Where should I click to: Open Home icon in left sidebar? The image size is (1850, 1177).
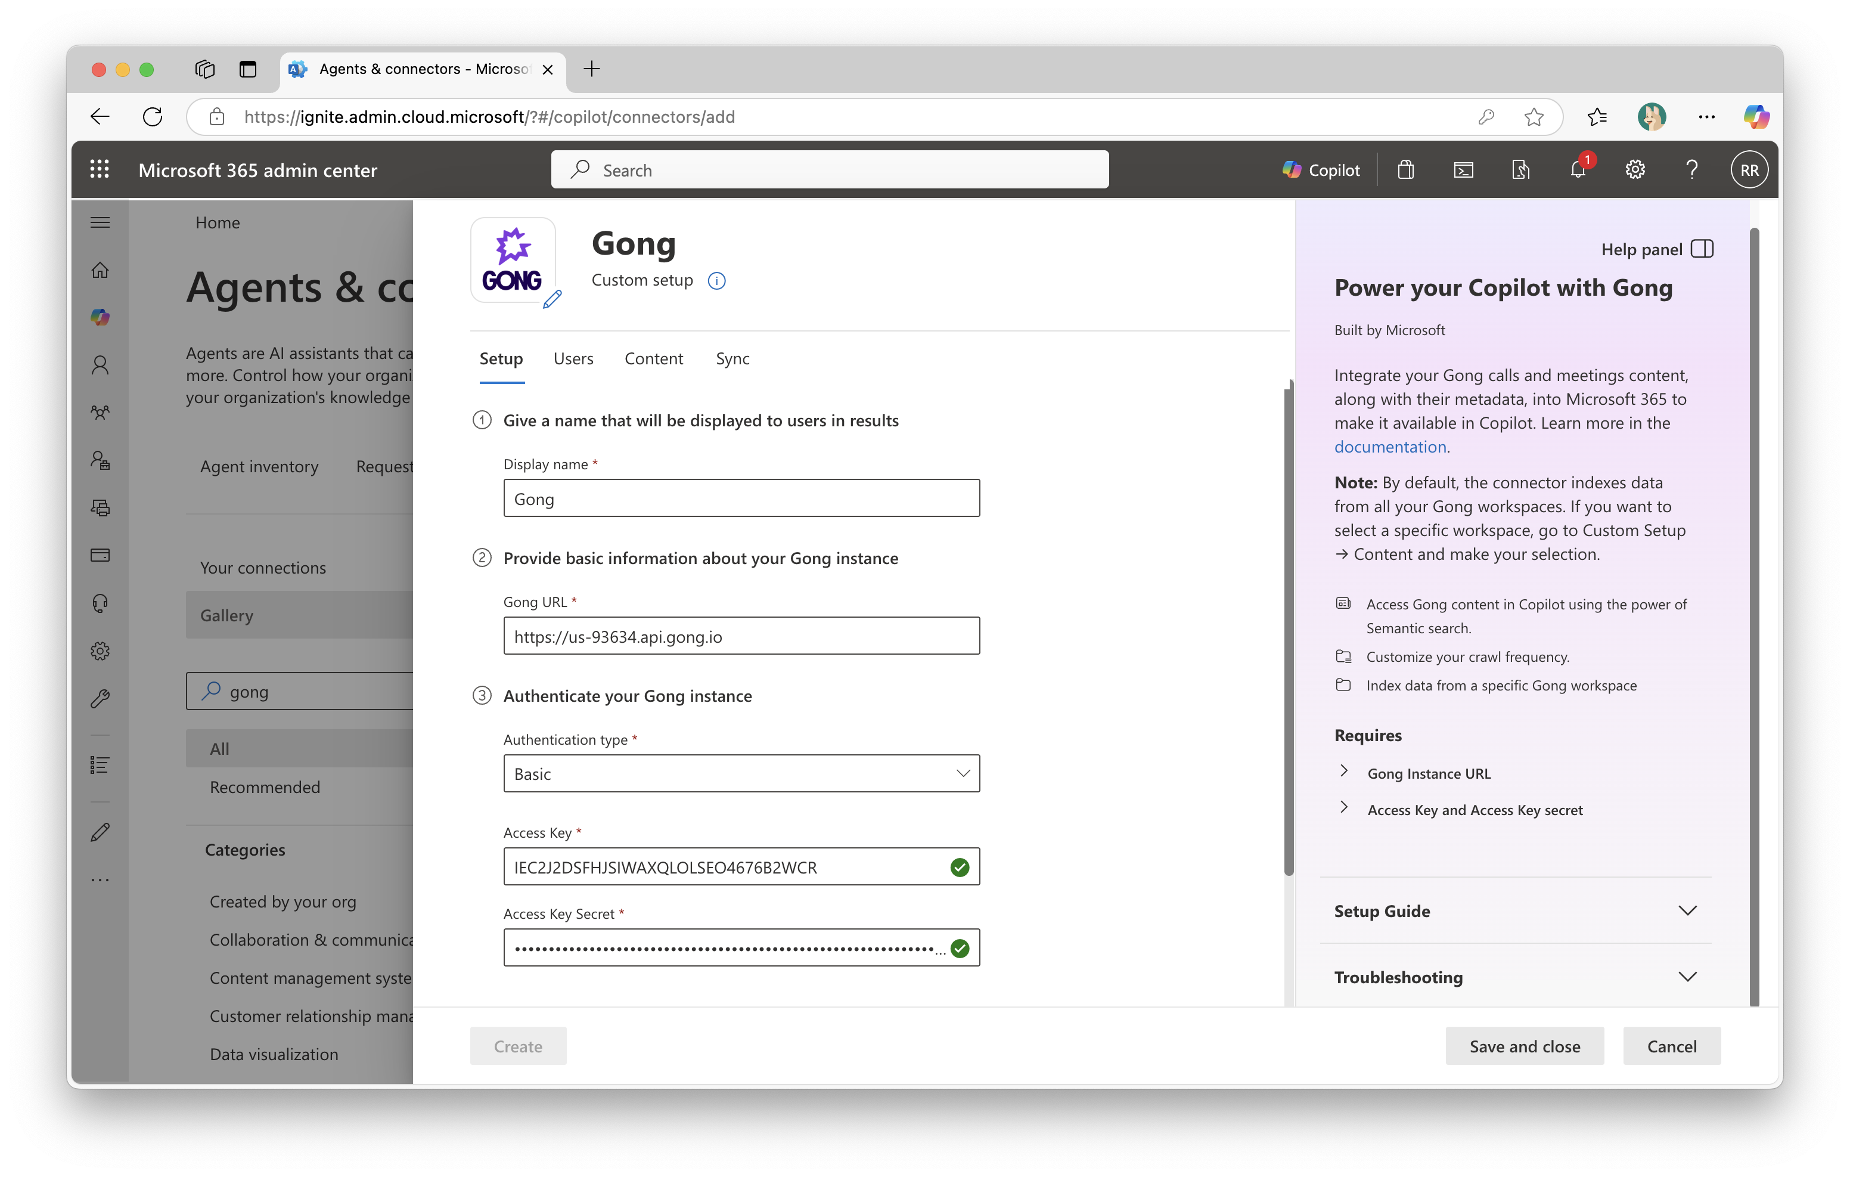click(x=100, y=271)
